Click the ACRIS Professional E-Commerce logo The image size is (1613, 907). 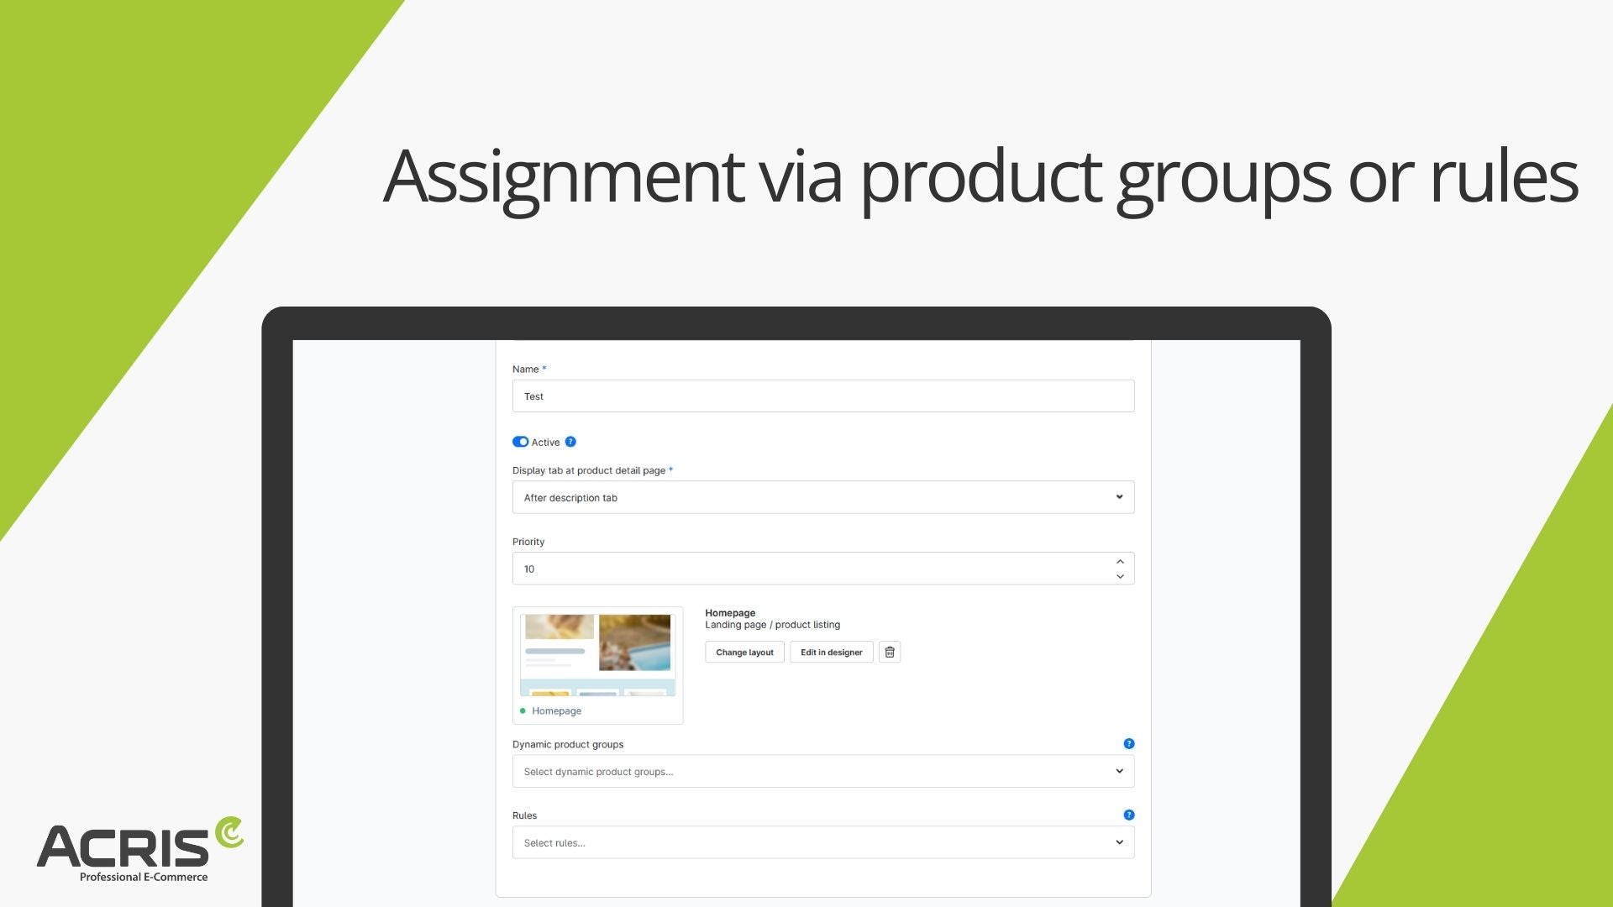pyautogui.click(x=139, y=850)
